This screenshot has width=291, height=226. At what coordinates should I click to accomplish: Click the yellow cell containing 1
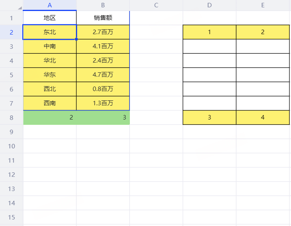click(x=209, y=32)
